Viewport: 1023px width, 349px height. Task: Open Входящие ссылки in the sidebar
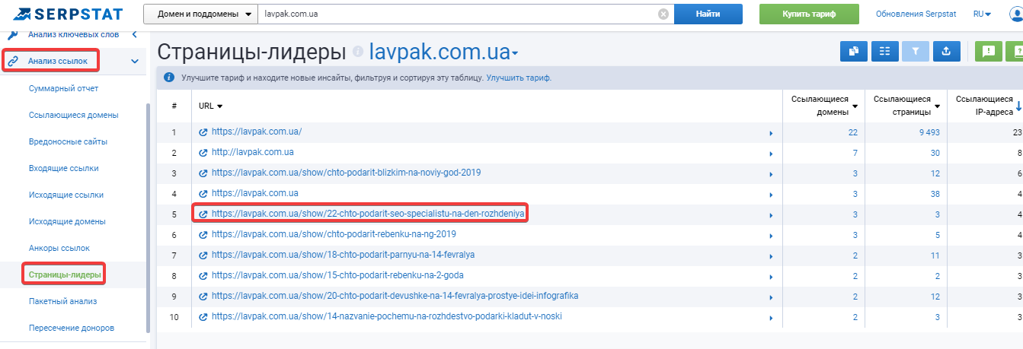tap(63, 168)
